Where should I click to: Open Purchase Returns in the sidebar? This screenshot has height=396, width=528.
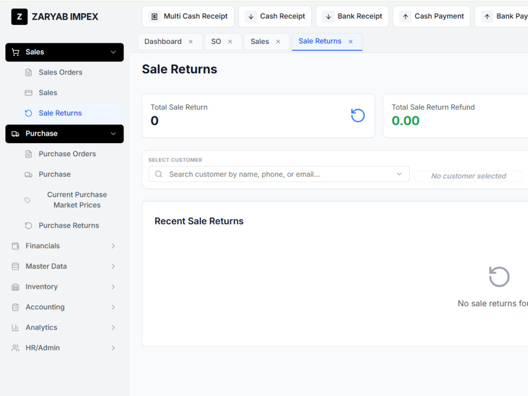pos(71,225)
